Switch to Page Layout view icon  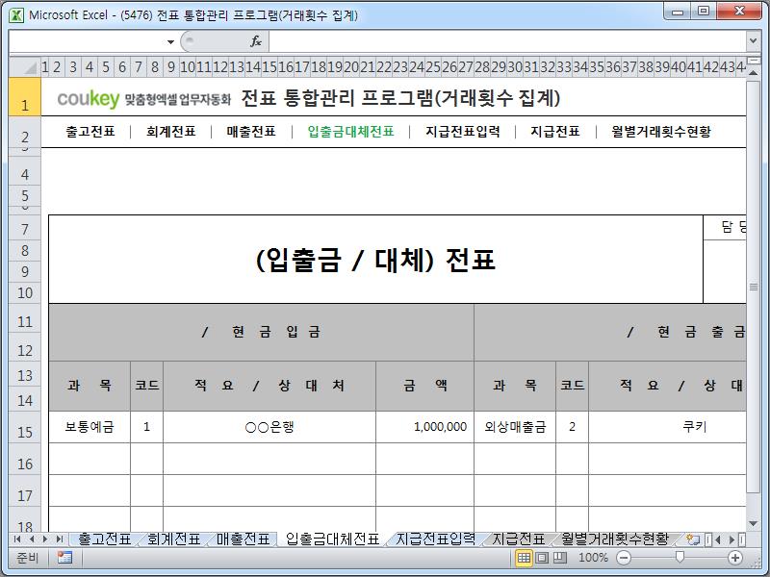pos(542,558)
